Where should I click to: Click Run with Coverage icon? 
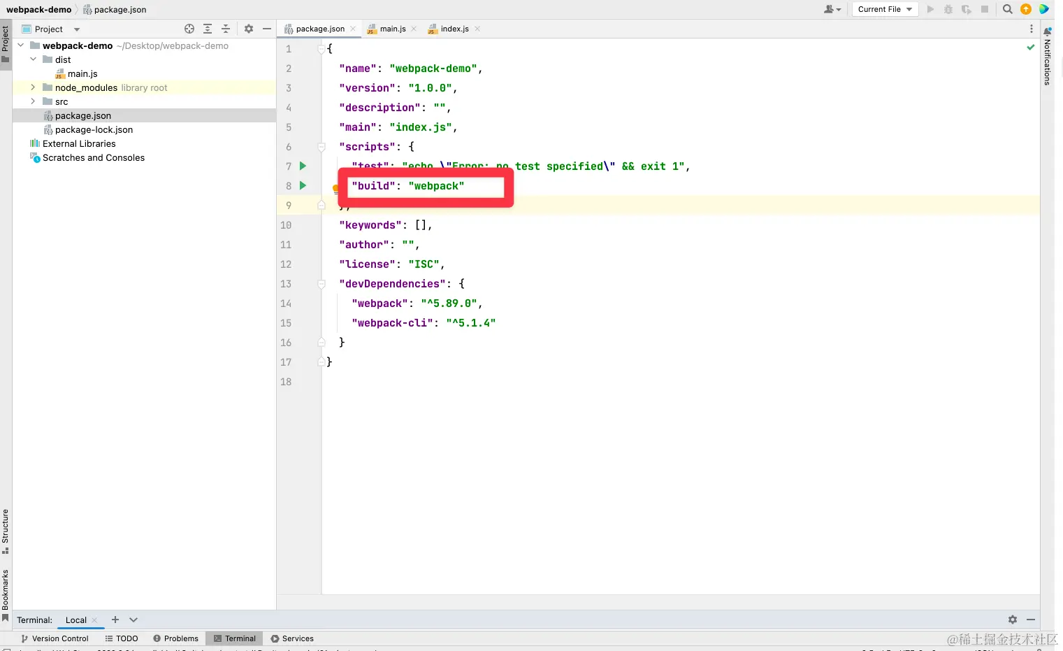pos(967,9)
